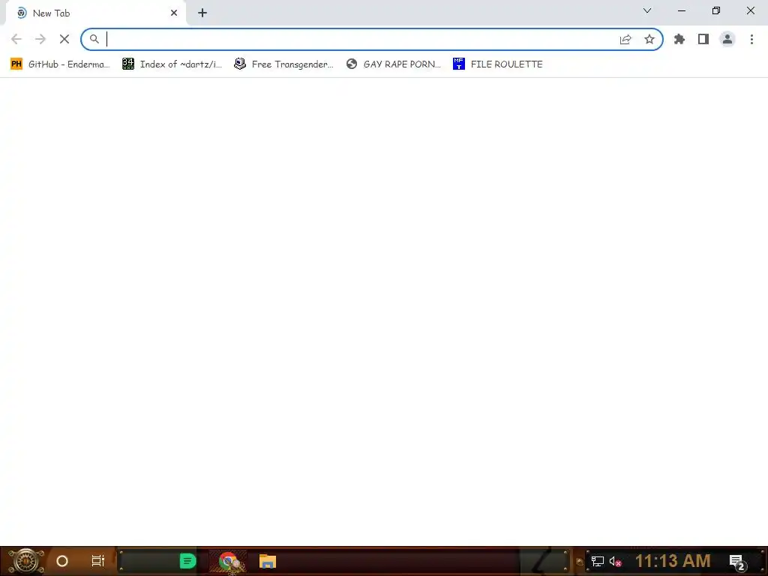Open the three-dot Chrome menu
Image resolution: width=768 pixels, height=576 pixels.
751,39
